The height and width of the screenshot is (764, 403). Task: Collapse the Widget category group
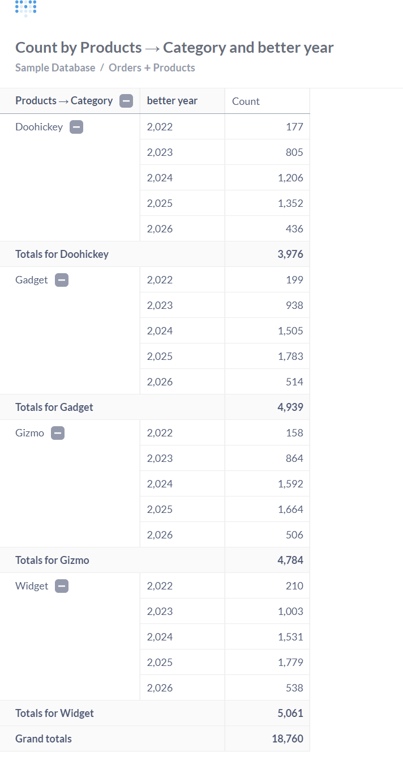(x=61, y=585)
